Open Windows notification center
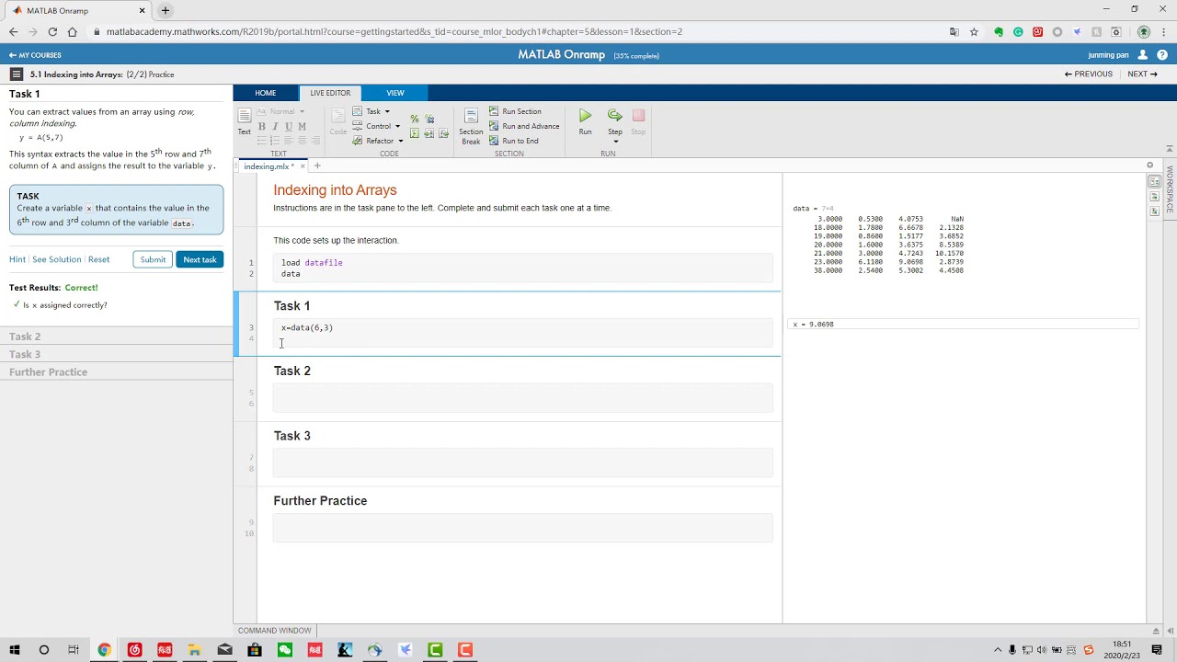Screen dimensions: 1177x662 [1157, 650]
